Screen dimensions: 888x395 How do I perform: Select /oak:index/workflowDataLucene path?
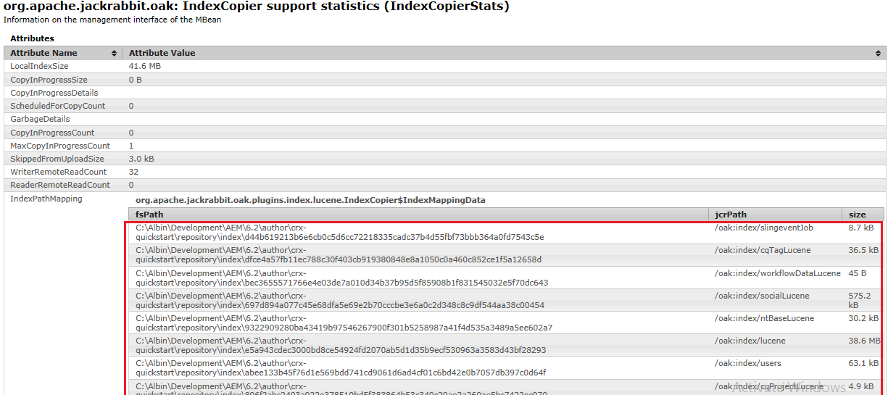pos(778,273)
